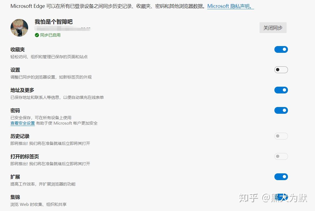Click the 地址及更多 heading
Viewport: 315px width, 211px height.
click(22, 90)
